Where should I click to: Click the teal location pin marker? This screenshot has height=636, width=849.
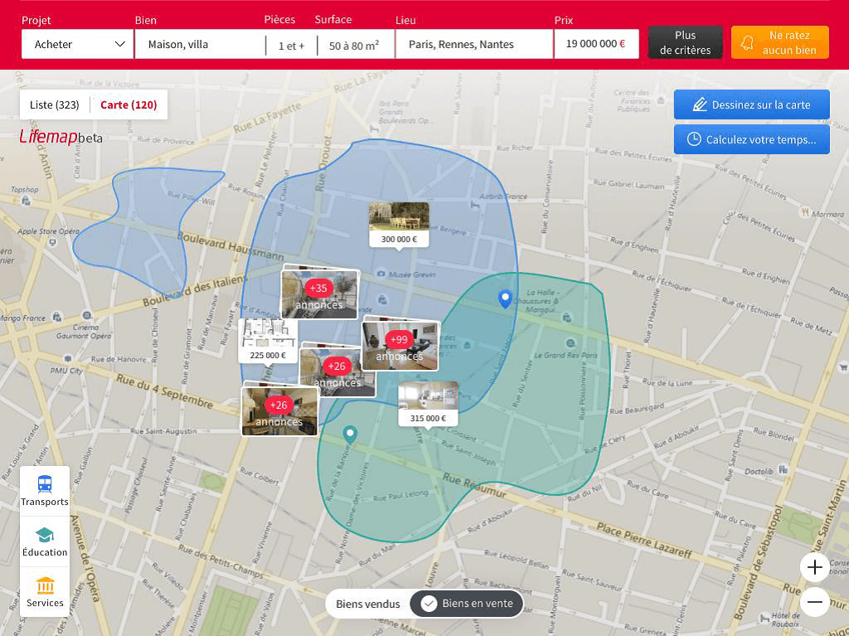pyautogui.click(x=351, y=435)
